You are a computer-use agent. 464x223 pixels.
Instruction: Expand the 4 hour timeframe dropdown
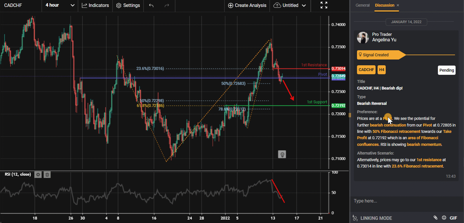(x=60, y=5)
